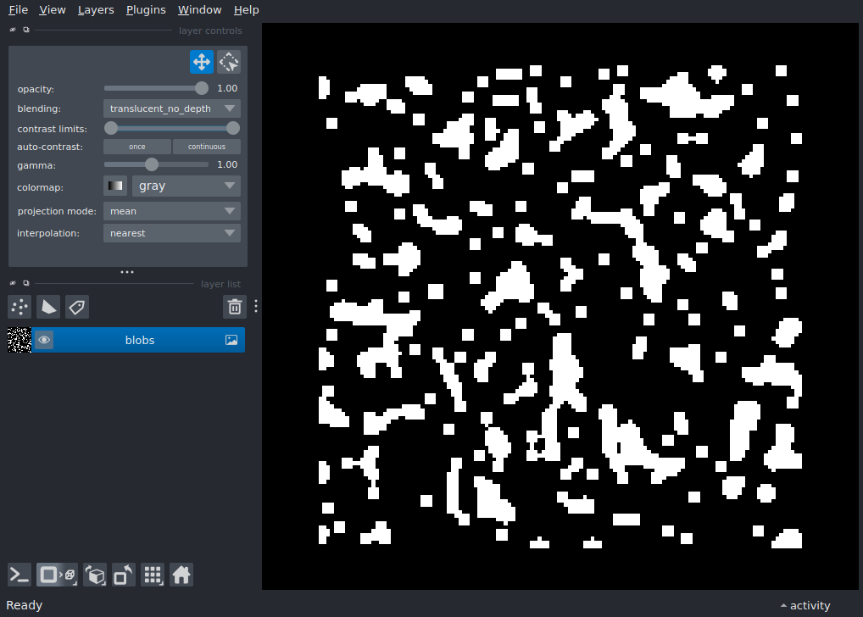Screen dimensions: 863x617
Task: Click the auto-contrast 'once' button
Action: pos(137,147)
